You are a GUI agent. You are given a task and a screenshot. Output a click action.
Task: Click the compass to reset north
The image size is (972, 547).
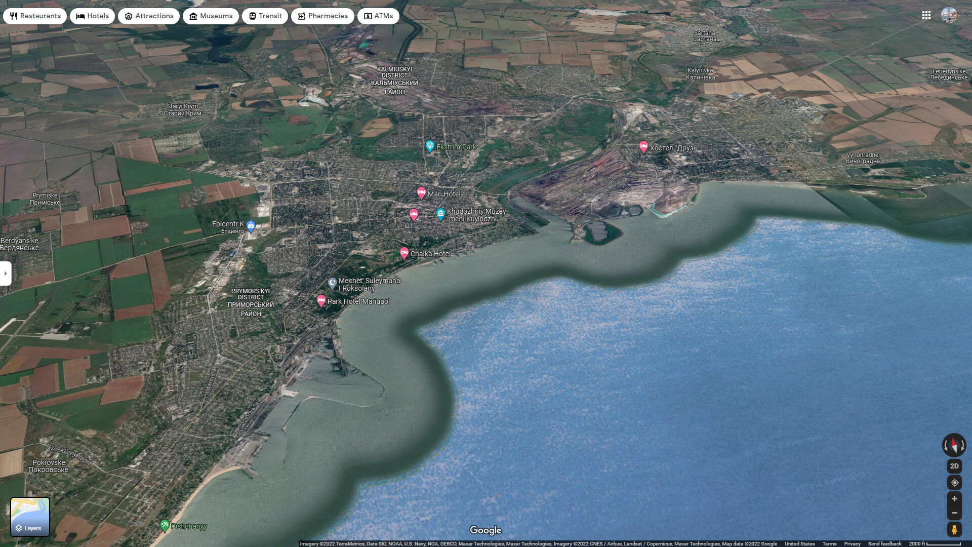tap(954, 445)
